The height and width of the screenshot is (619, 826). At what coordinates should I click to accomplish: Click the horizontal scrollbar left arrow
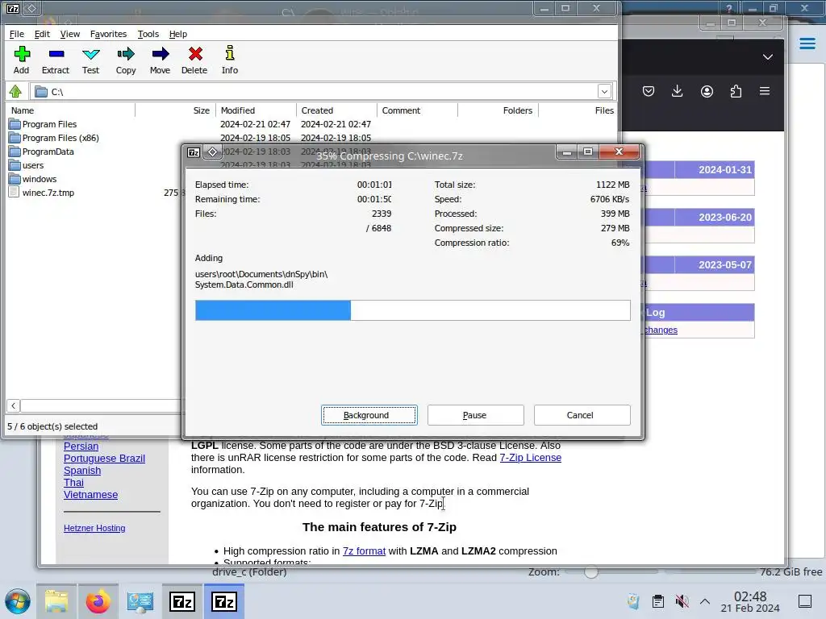coord(13,405)
